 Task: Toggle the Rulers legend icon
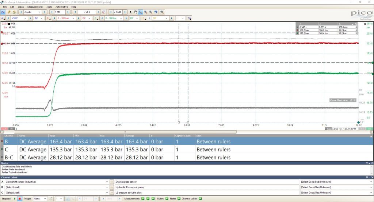coord(167,199)
